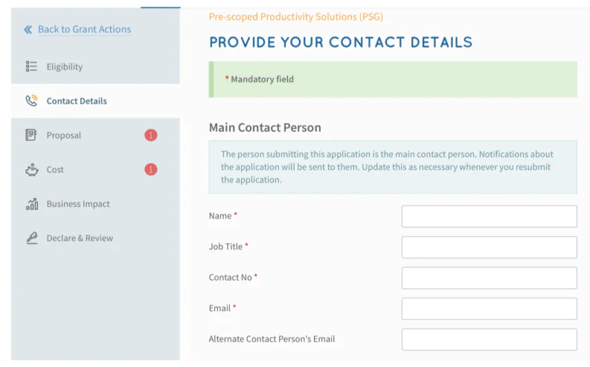Viewport: 590px width, 367px height.
Task: Open the Cost section
Action: (95, 170)
